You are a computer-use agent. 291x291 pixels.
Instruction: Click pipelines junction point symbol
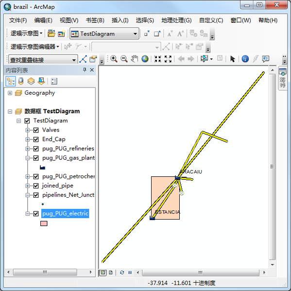43,204
